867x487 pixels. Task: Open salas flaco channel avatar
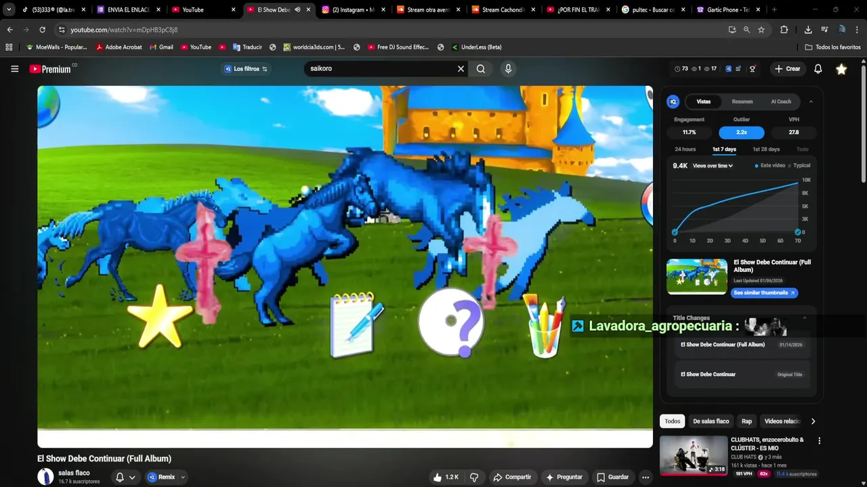click(45, 476)
